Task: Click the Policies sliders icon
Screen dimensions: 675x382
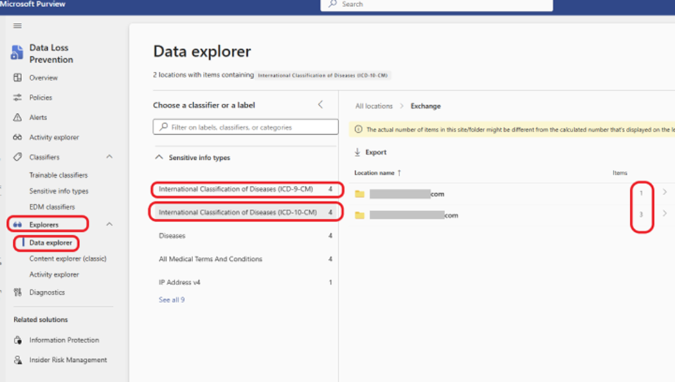Action: coord(17,97)
